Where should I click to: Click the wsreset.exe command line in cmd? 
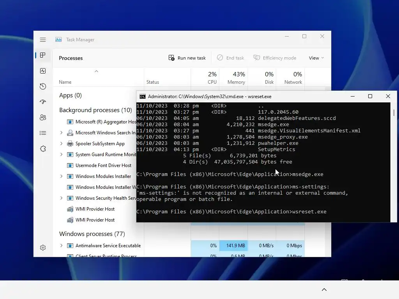pos(231,211)
